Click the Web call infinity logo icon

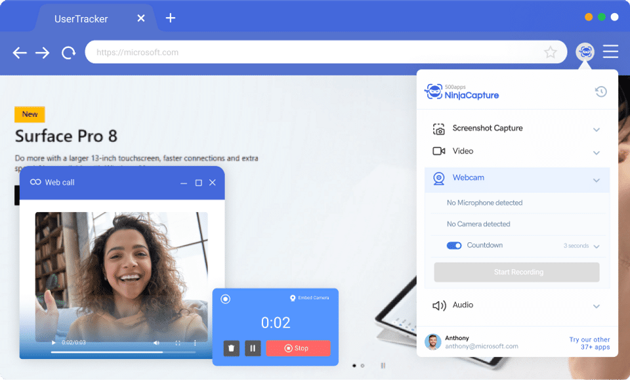tap(35, 182)
